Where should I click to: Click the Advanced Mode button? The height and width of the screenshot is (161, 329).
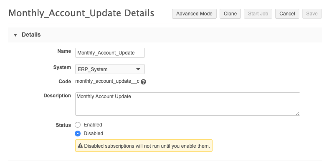194,14
